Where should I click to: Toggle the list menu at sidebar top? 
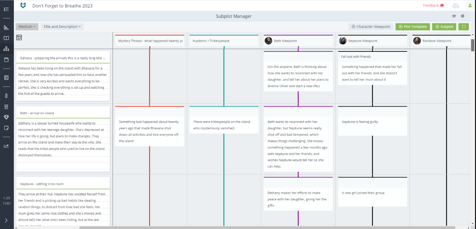(x=6, y=9)
